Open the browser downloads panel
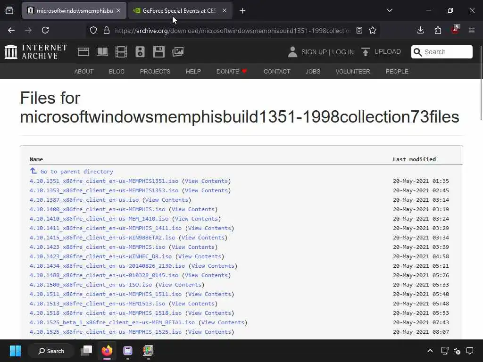The height and width of the screenshot is (362, 483). (420, 30)
